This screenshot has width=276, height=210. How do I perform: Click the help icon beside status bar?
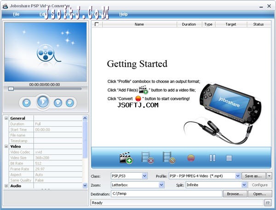point(268,203)
